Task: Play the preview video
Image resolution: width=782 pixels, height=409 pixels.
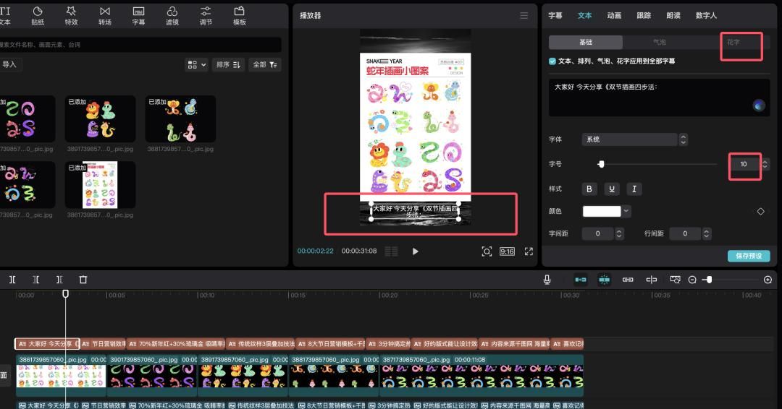Action: 415,251
